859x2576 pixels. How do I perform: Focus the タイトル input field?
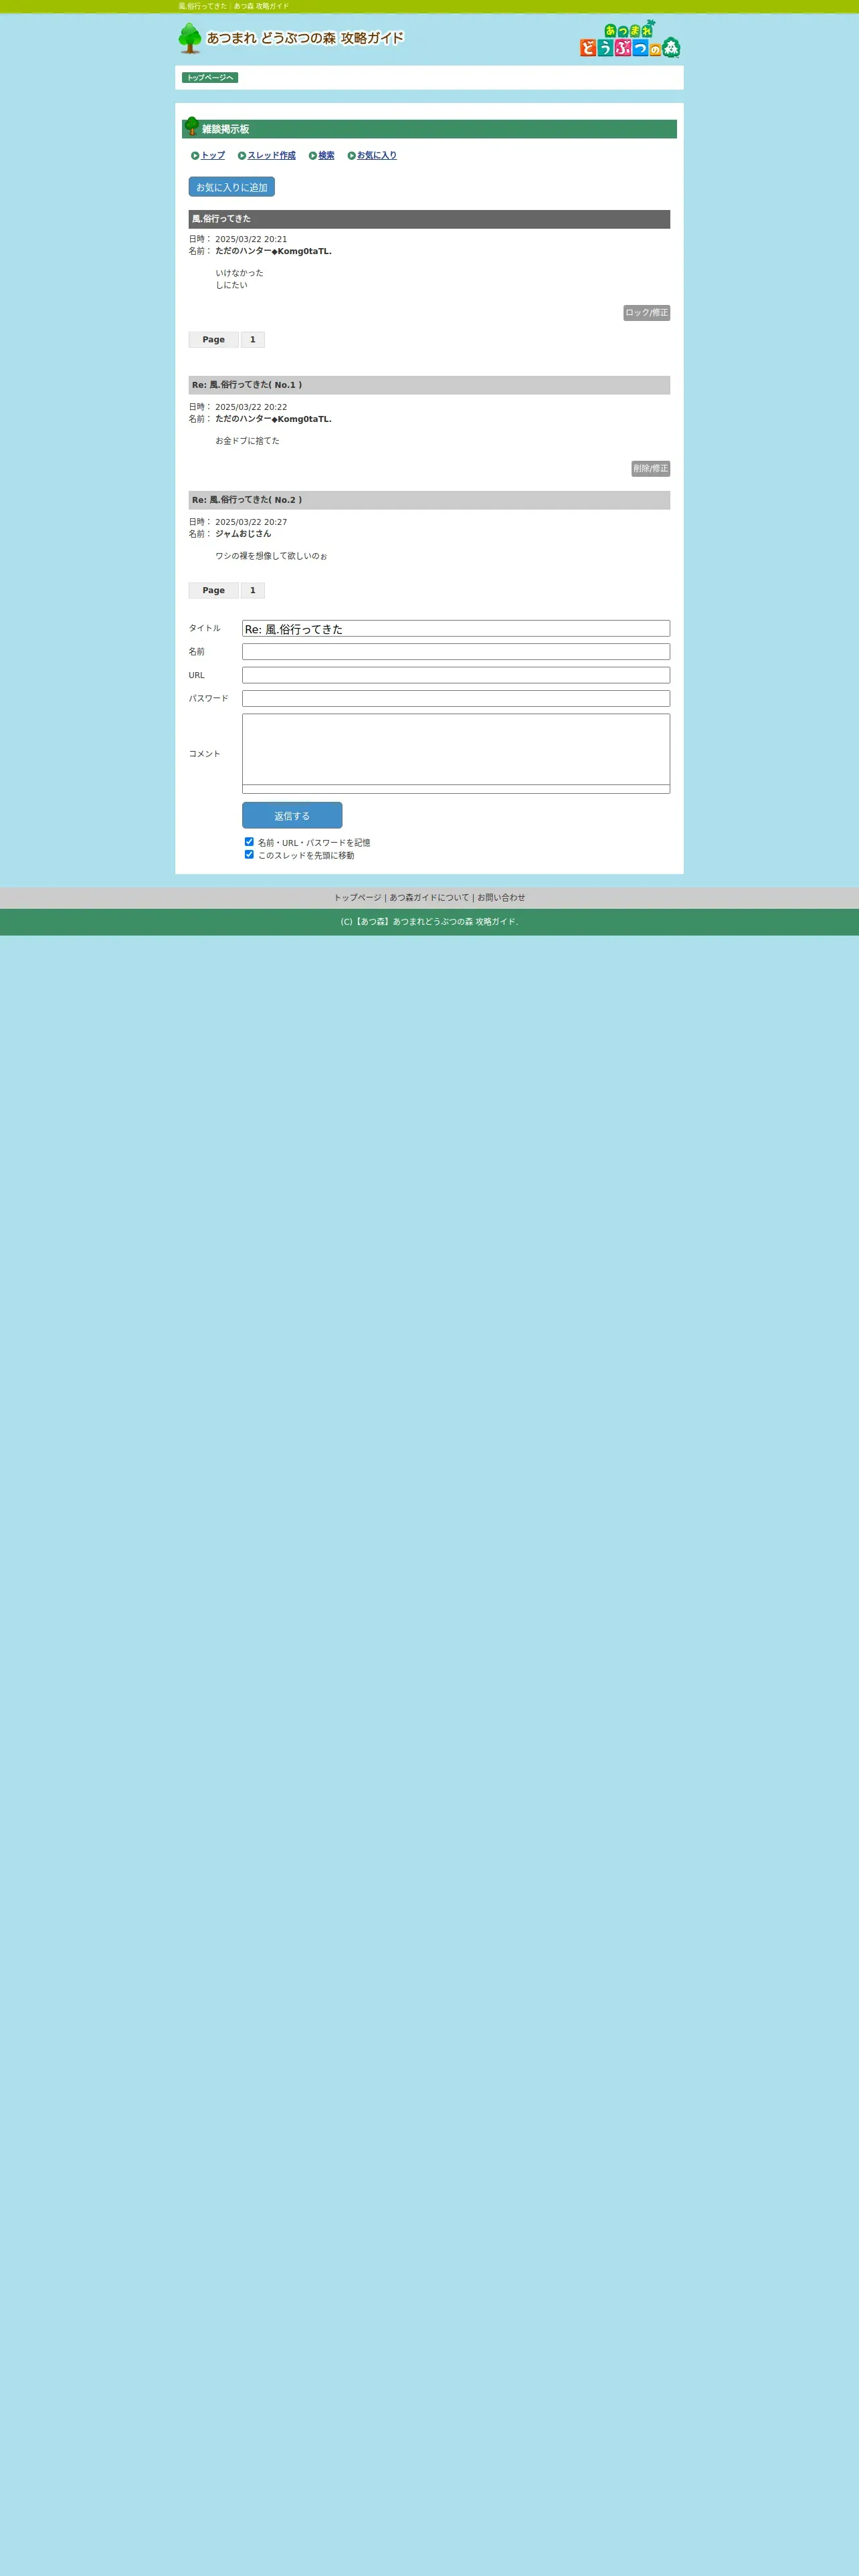pos(456,629)
